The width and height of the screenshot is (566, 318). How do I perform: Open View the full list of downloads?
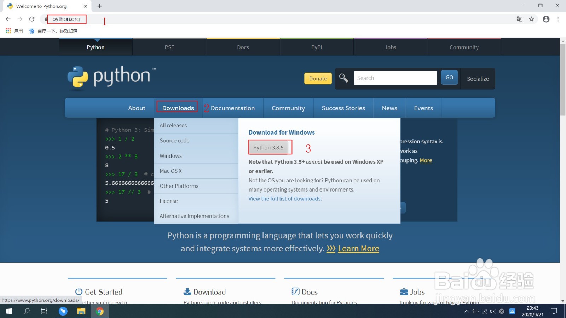point(285,199)
